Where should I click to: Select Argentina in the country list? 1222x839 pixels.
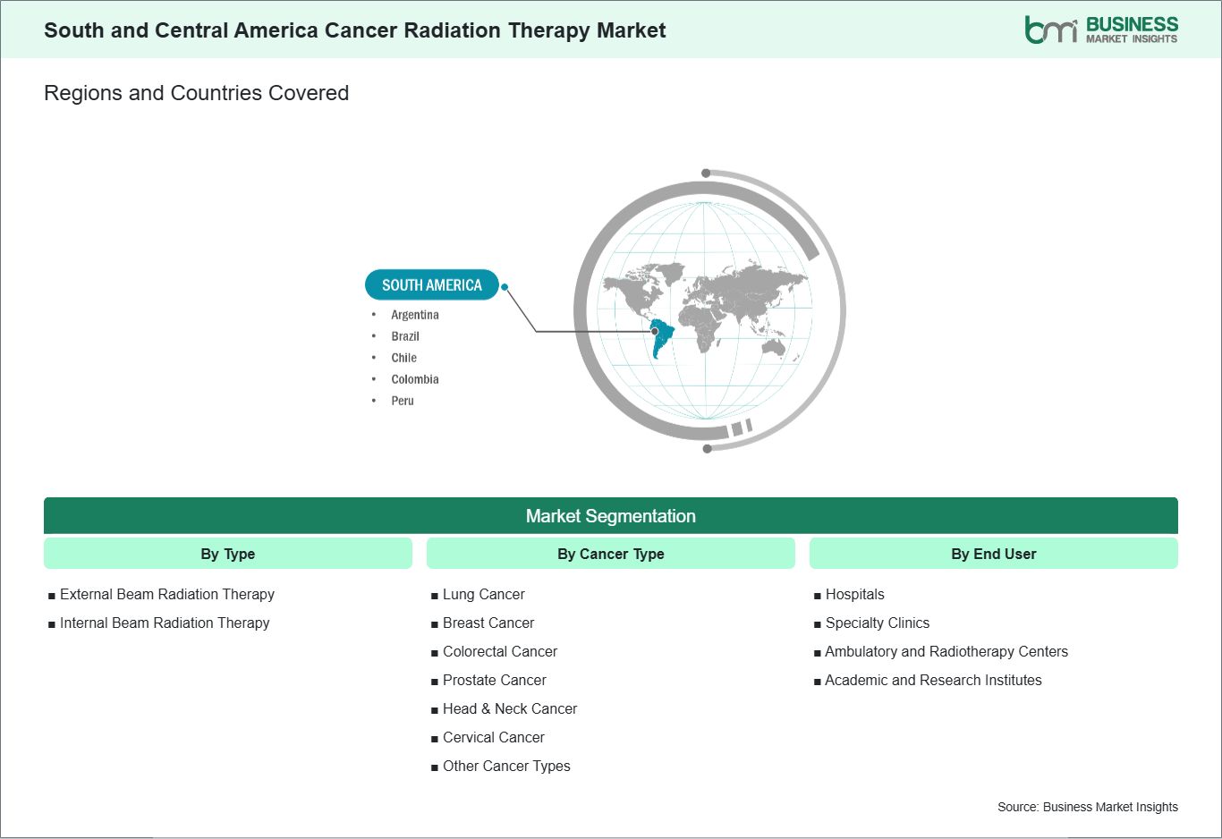click(414, 315)
